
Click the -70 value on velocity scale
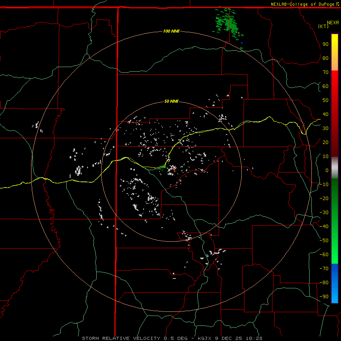(324, 269)
